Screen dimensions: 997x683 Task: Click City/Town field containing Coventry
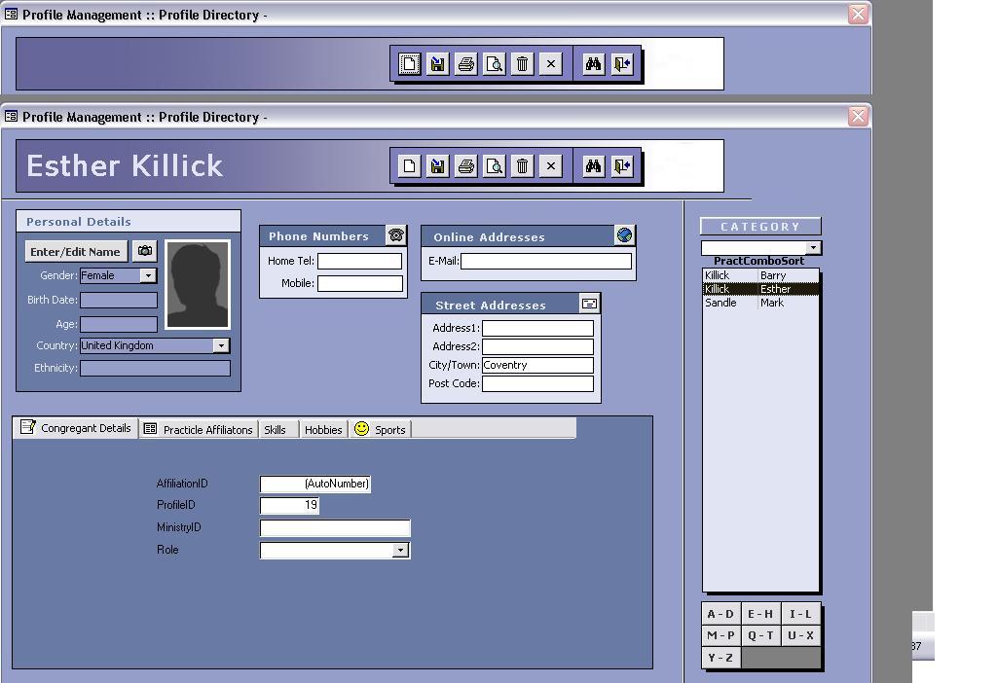pyautogui.click(x=537, y=365)
